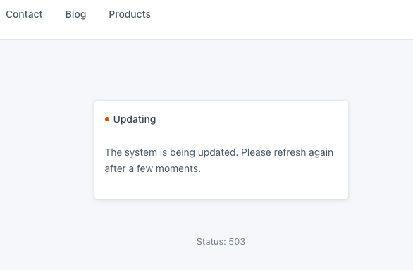Screen dimensions: 413x270
Task: Select the Updating card heading
Action: (x=135, y=119)
